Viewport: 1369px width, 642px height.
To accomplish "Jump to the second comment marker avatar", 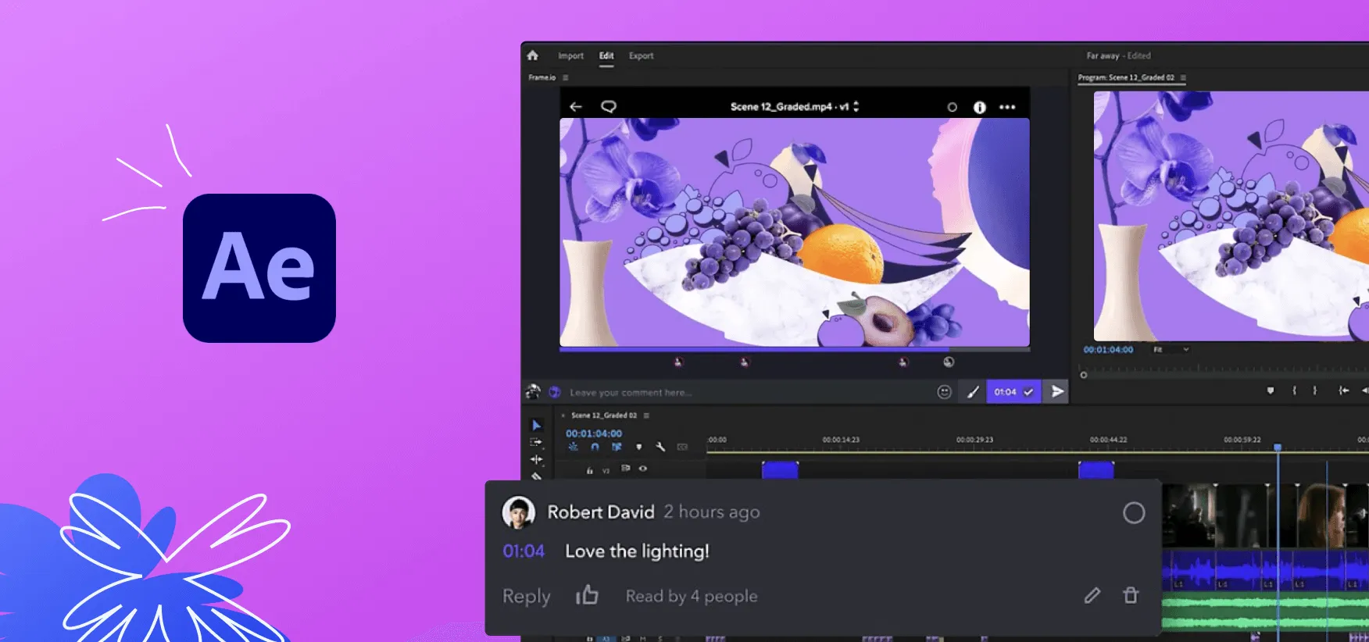I will (x=744, y=362).
